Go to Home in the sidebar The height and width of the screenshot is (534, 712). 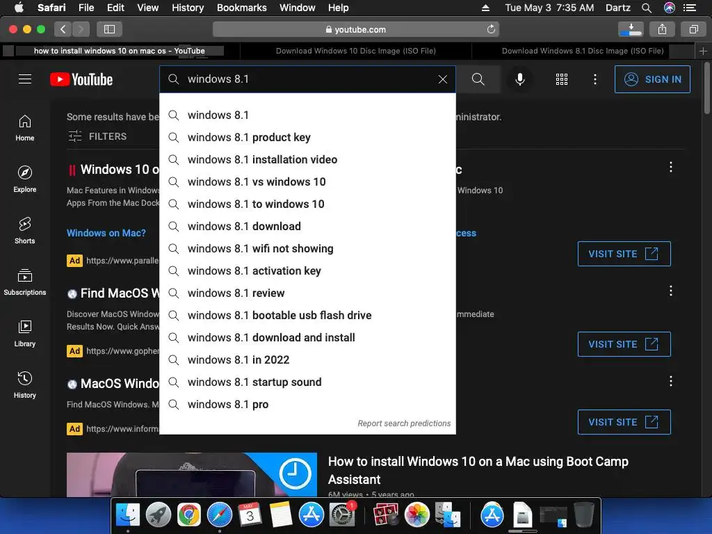[25, 128]
